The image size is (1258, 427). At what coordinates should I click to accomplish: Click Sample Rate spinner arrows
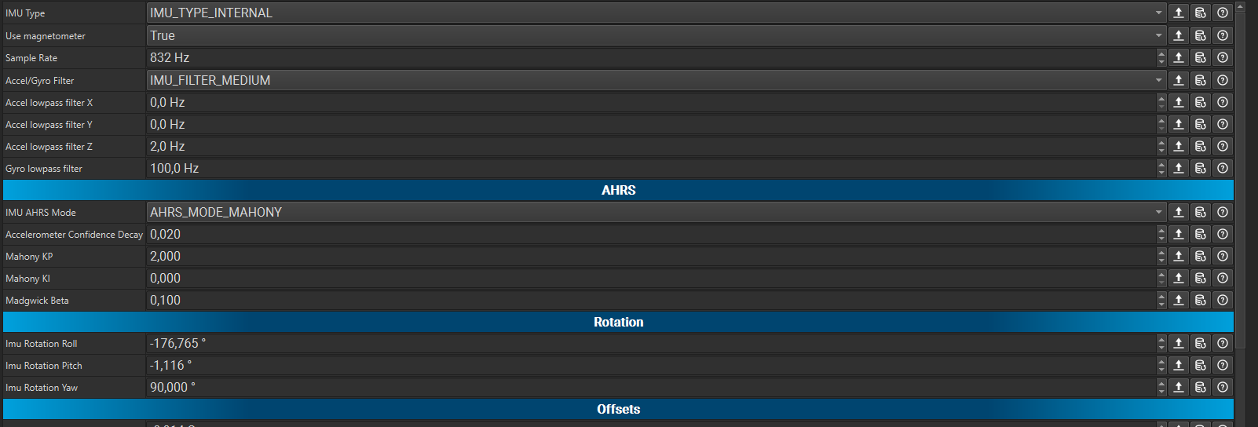pyautogui.click(x=1161, y=57)
